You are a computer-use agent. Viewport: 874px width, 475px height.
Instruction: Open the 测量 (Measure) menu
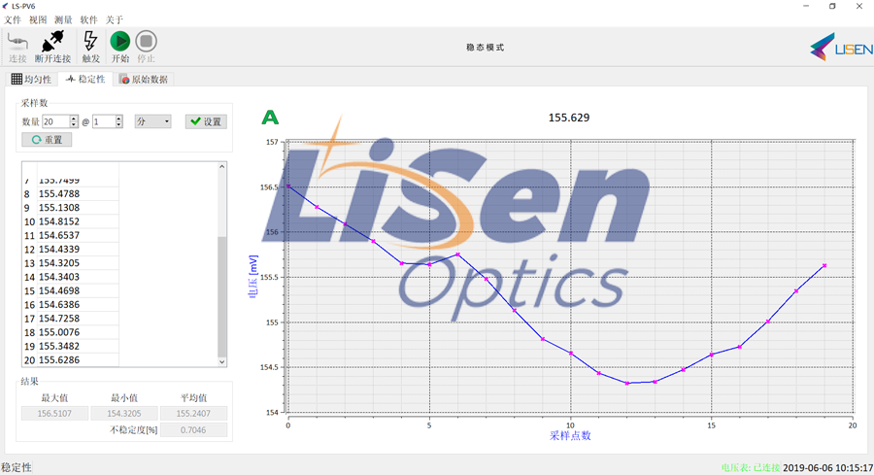click(63, 19)
